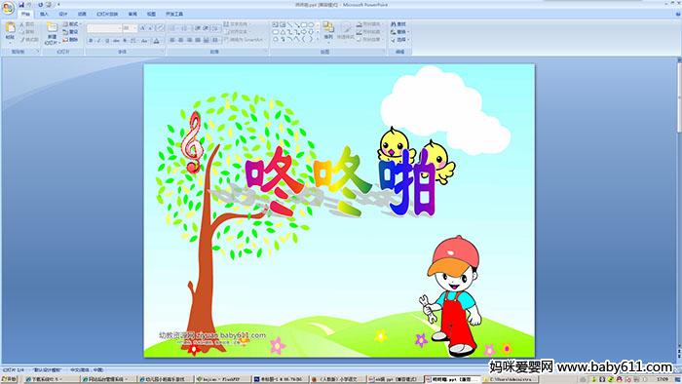Click the Windows 开始 Start button

(9, 380)
